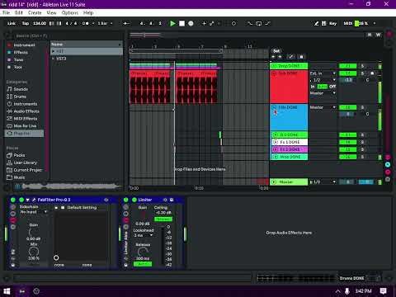
Task: Open FabFilter Pro-Q 3 plug-in window wrench
Action: point(34,200)
